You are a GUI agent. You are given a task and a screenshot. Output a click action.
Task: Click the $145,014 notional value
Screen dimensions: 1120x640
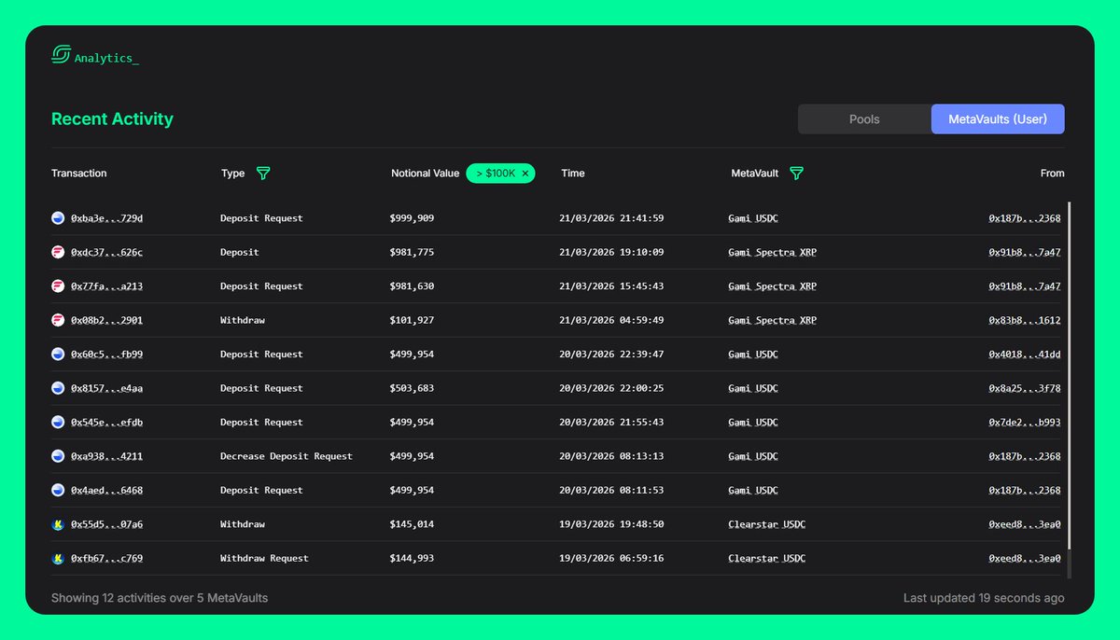coord(412,524)
